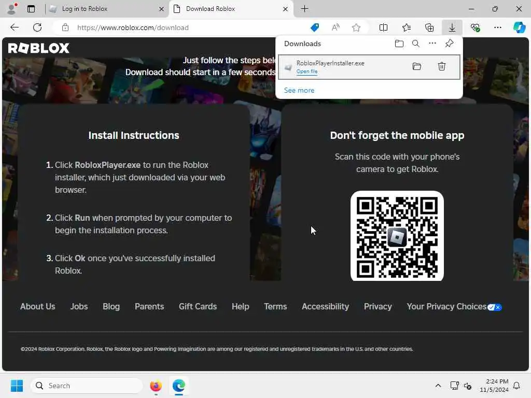531x398 pixels.
Task: Open tab actions menu
Action: tap(31, 9)
